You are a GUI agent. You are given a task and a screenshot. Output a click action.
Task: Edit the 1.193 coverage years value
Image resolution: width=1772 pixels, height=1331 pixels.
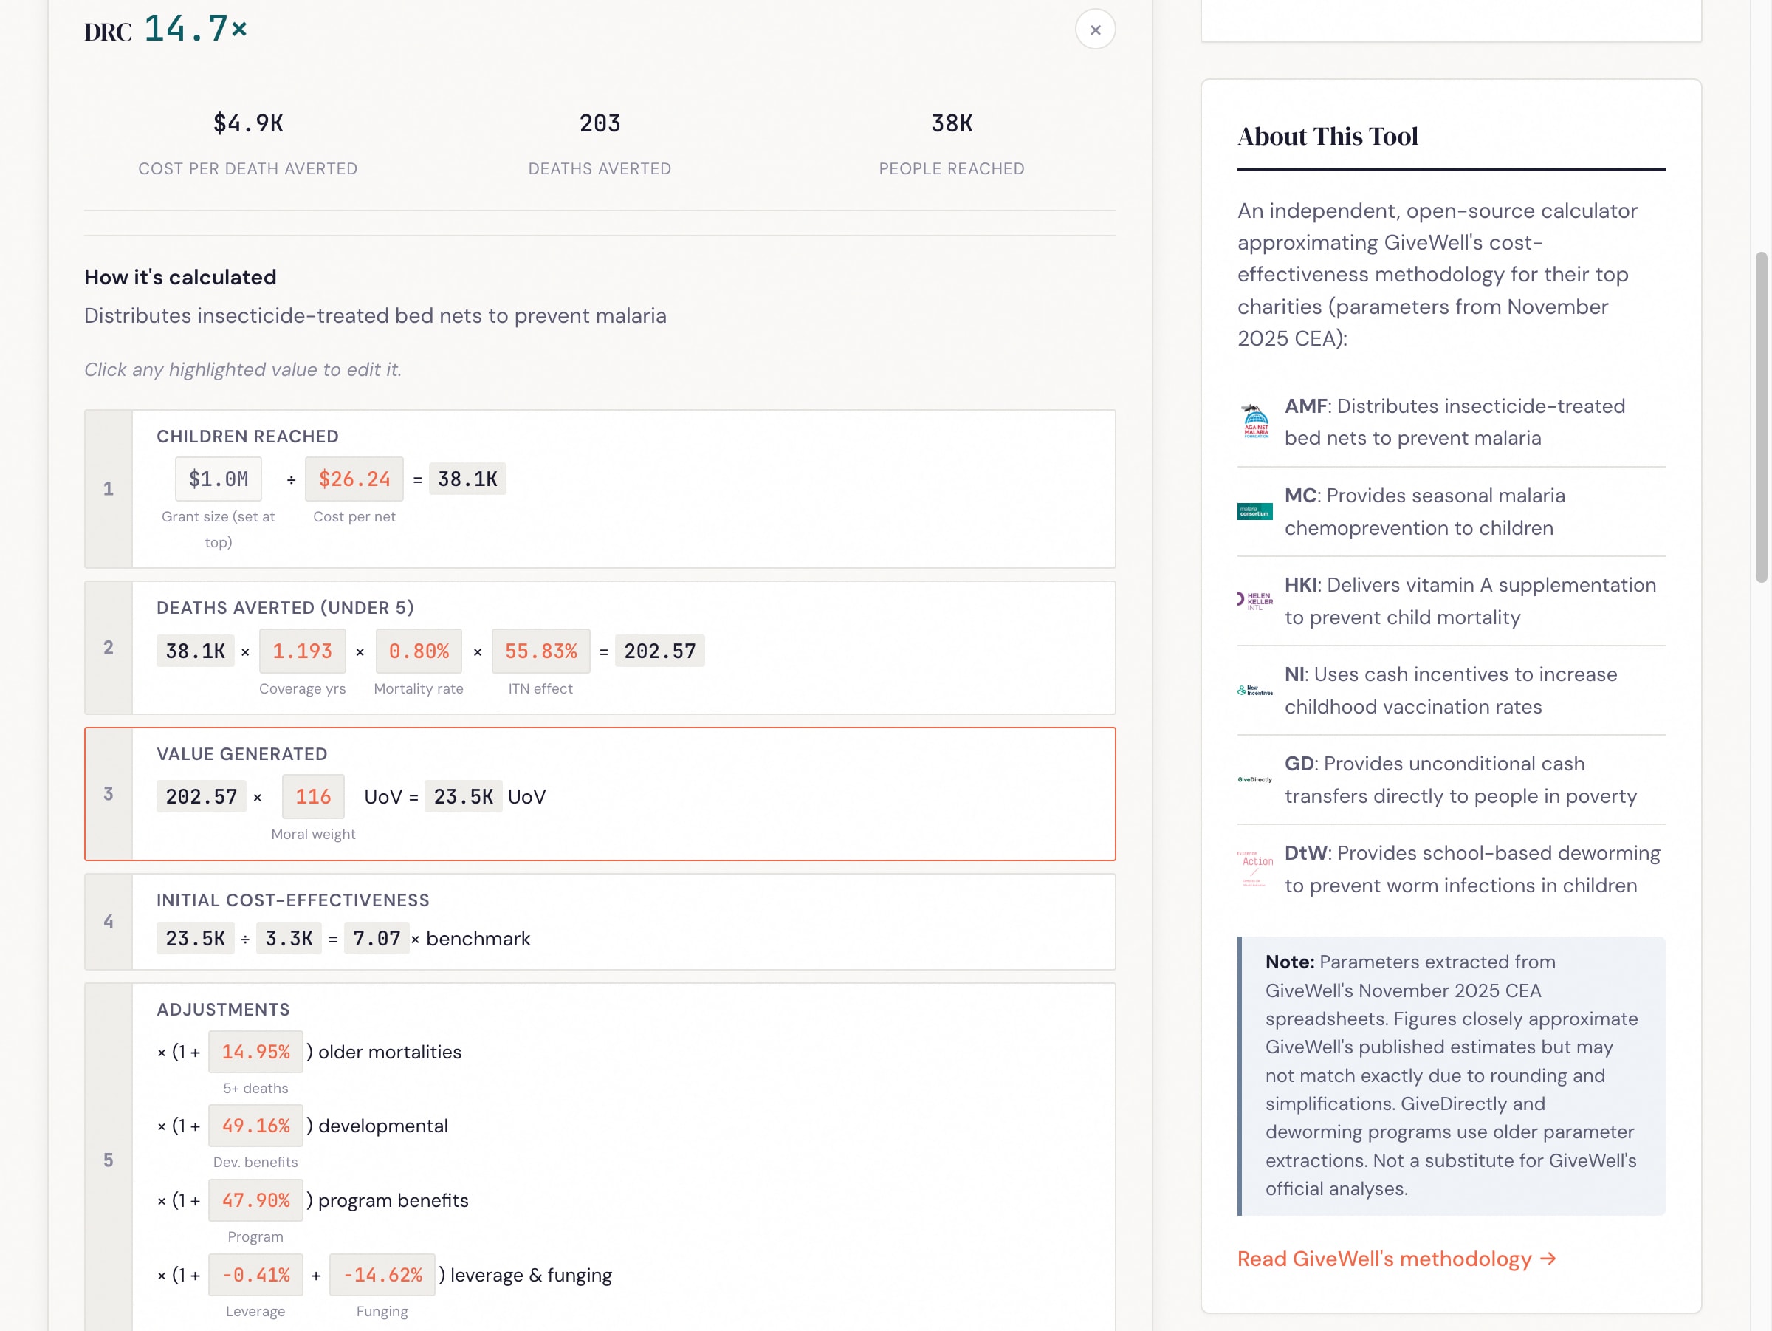[x=302, y=651]
